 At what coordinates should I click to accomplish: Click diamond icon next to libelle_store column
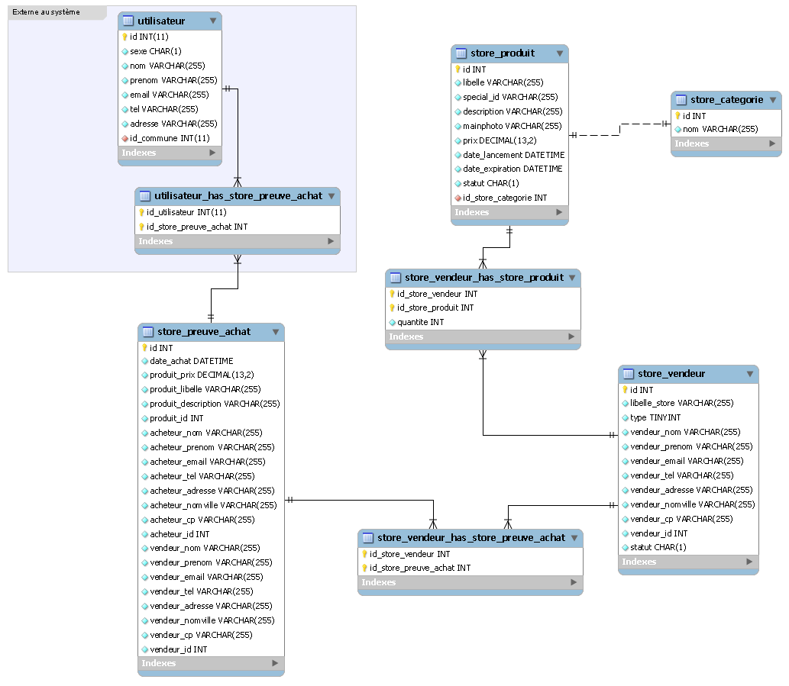[626, 403]
